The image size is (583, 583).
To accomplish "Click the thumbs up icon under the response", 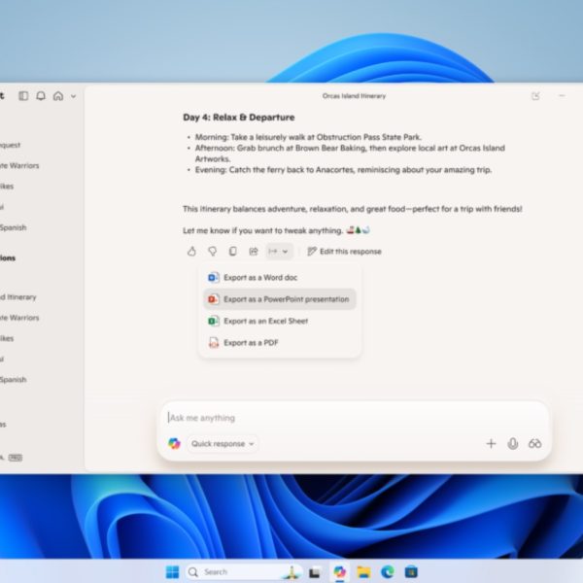I will (192, 252).
